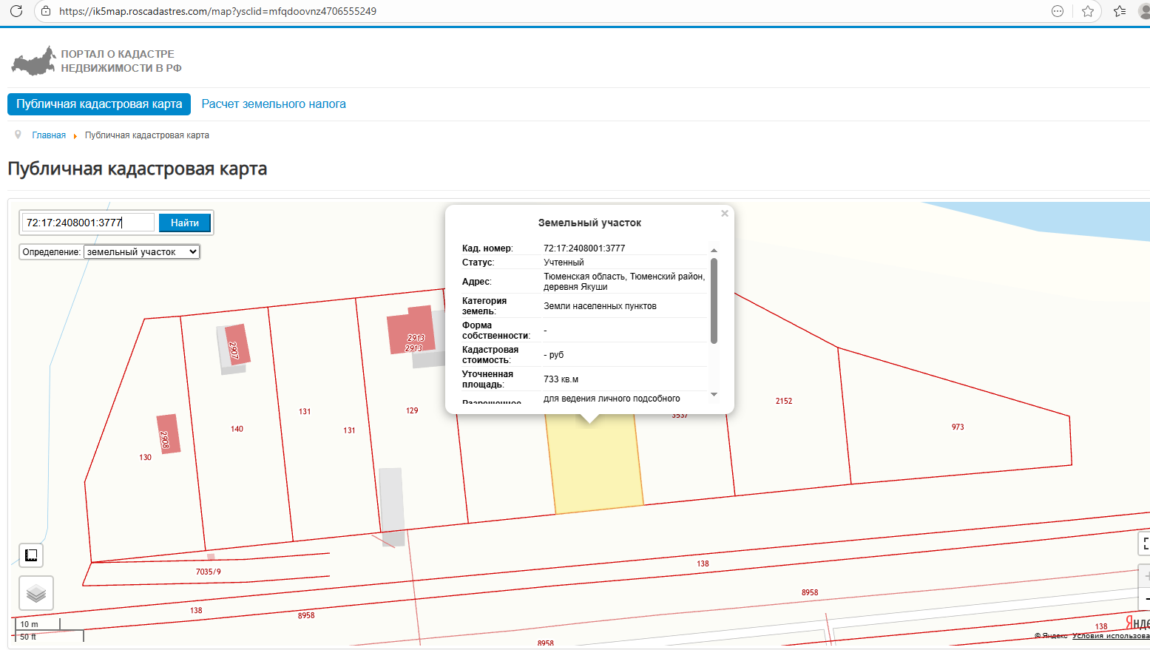Image resolution: width=1150 pixels, height=650 pixels.
Task: Open the browser profile avatar
Action: [x=1144, y=11]
